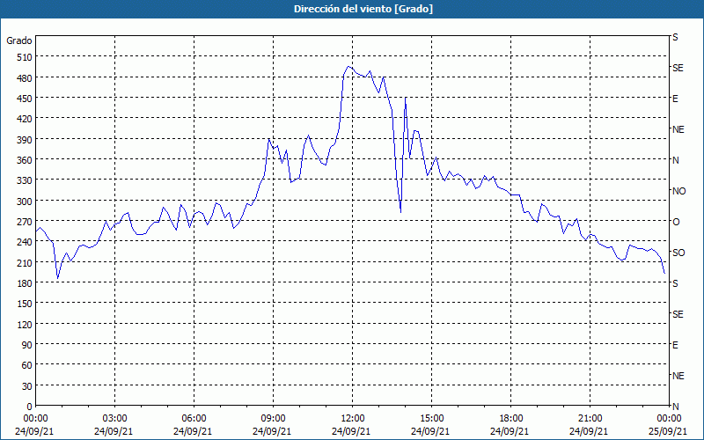Select the 06:00 time label

coord(194,419)
